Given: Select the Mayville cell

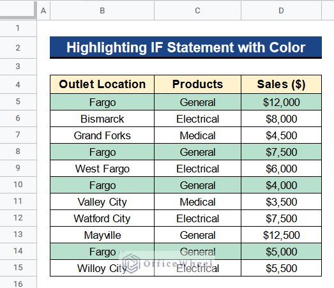Looking at the screenshot, I should (102, 235).
